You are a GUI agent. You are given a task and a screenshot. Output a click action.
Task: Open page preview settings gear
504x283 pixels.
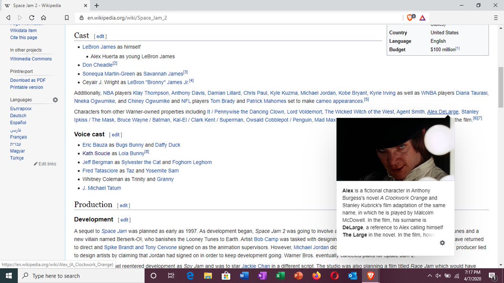pos(442,243)
